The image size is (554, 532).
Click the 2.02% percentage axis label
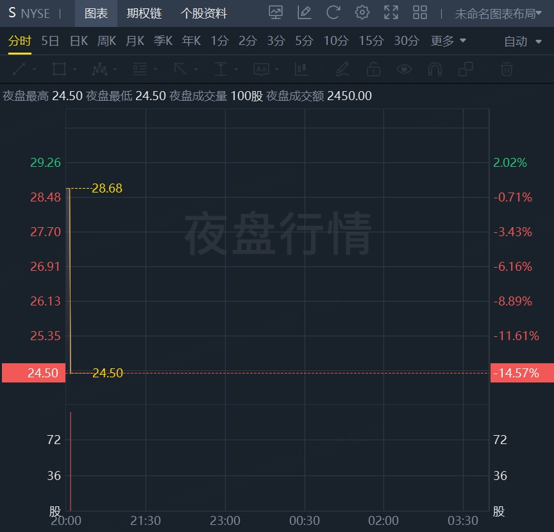pyautogui.click(x=510, y=162)
